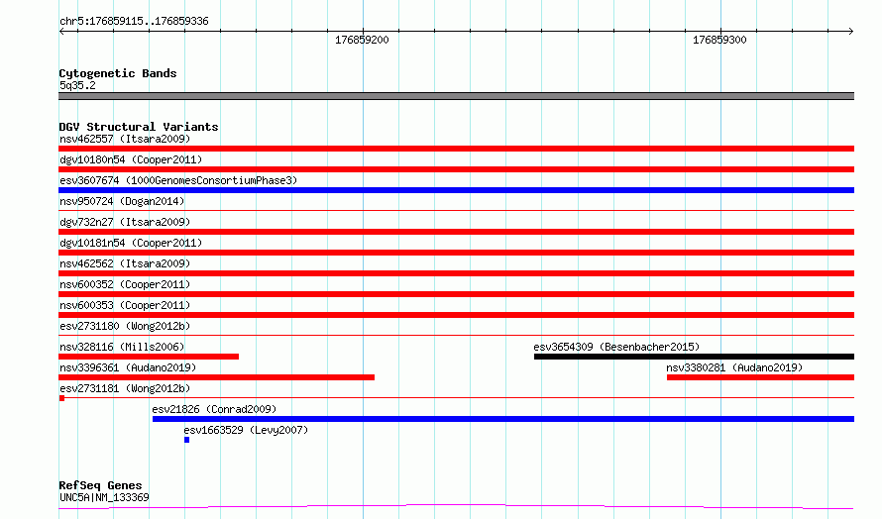The height and width of the screenshot is (519, 882).
Task: Open nsv600353 (Cooper2011) label
Action: (x=125, y=305)
